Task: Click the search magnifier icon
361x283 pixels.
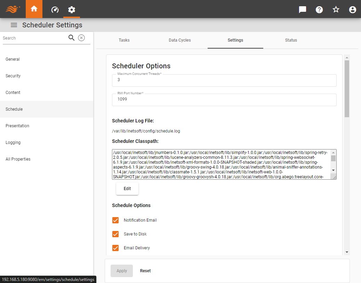Action: click(x=71, y=37)
